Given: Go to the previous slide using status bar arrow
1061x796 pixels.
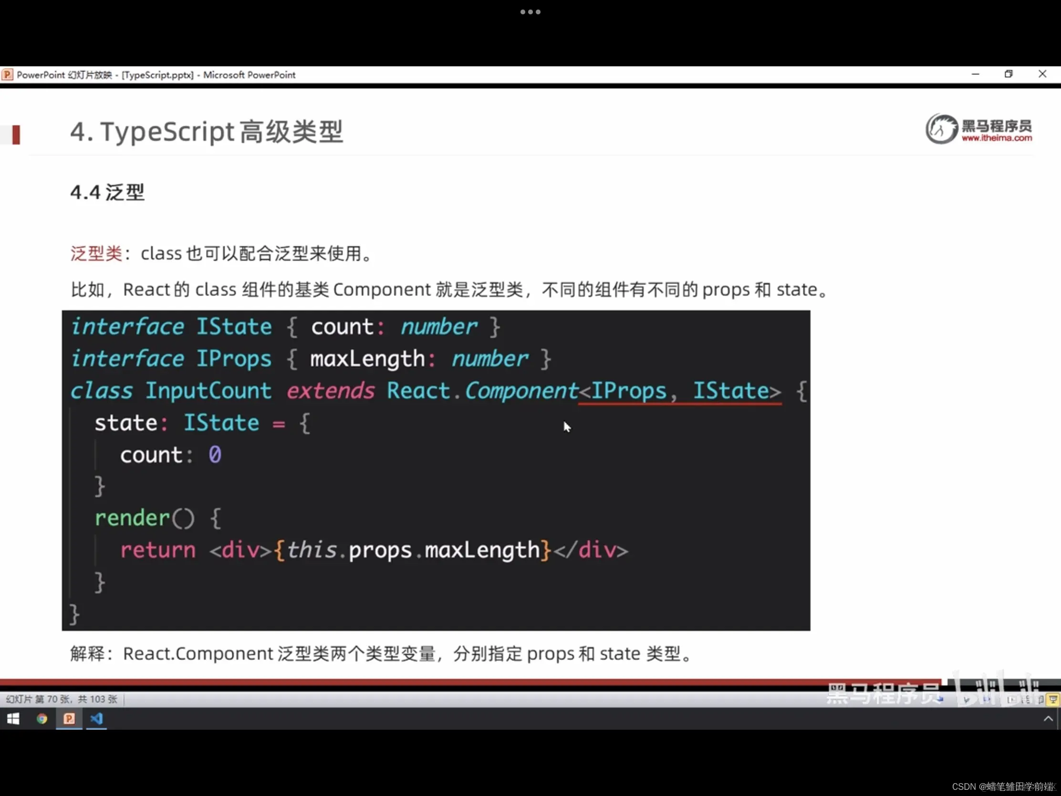Looking at the screenshot, I should 941,700.
